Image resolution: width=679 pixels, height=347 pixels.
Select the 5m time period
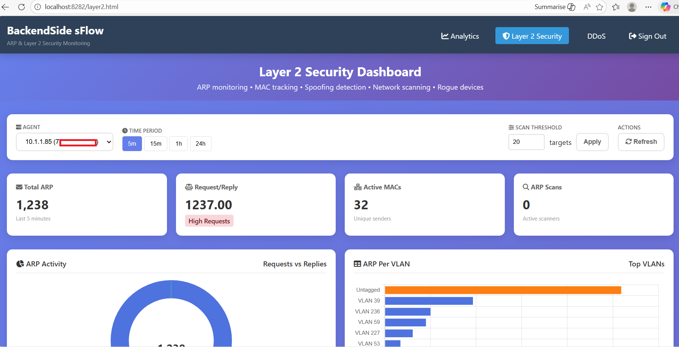click(x=132, y=143)
